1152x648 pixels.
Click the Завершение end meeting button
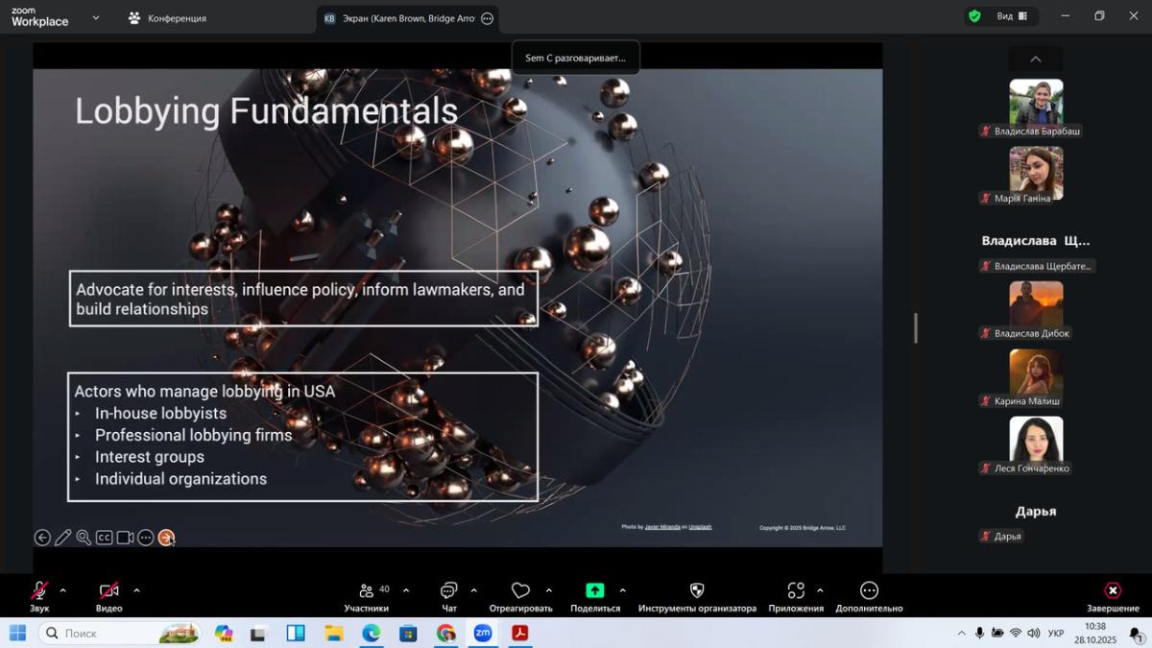click(x=1112, y=596)
